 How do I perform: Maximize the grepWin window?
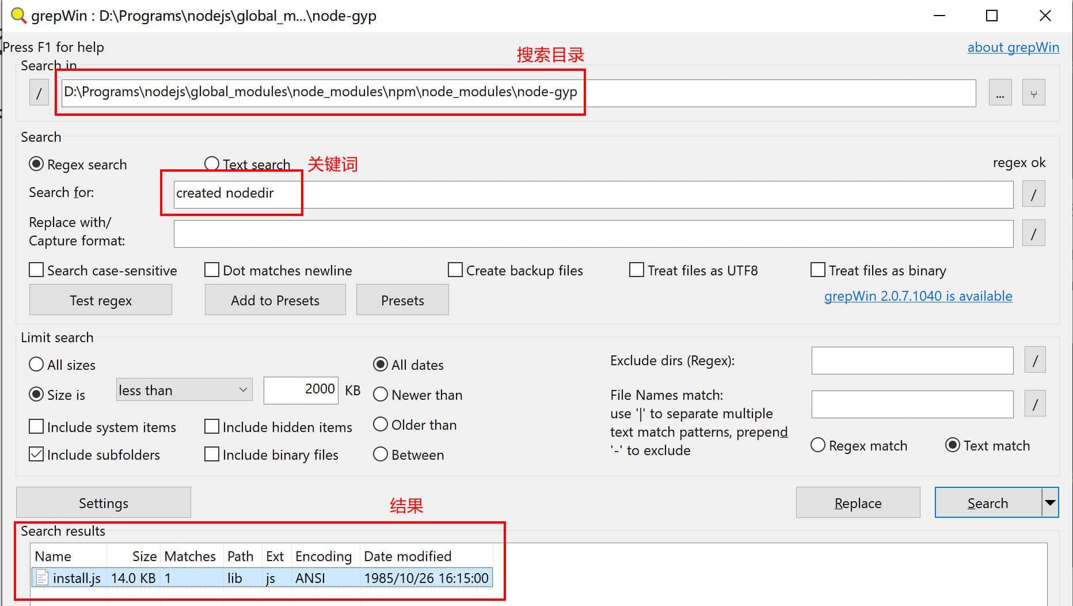click(992, 16)
